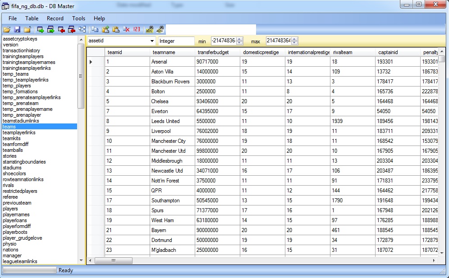Click the table list scroll-up arrow
Viewport: 449px width, 278px height.
click(81, 40)
